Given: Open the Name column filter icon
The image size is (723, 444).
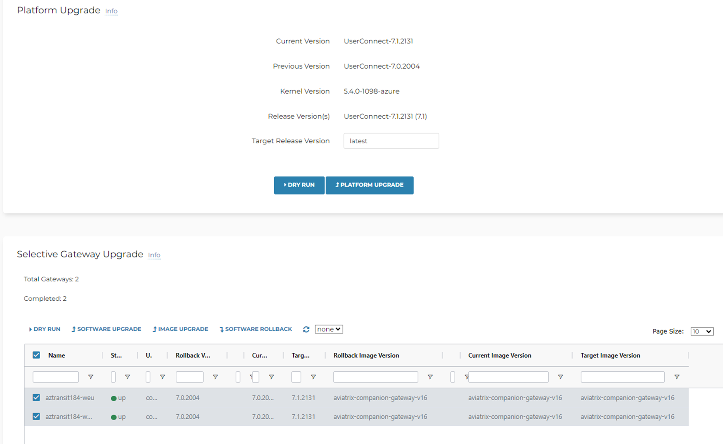Looking at the screenshot, I should 90,377.
